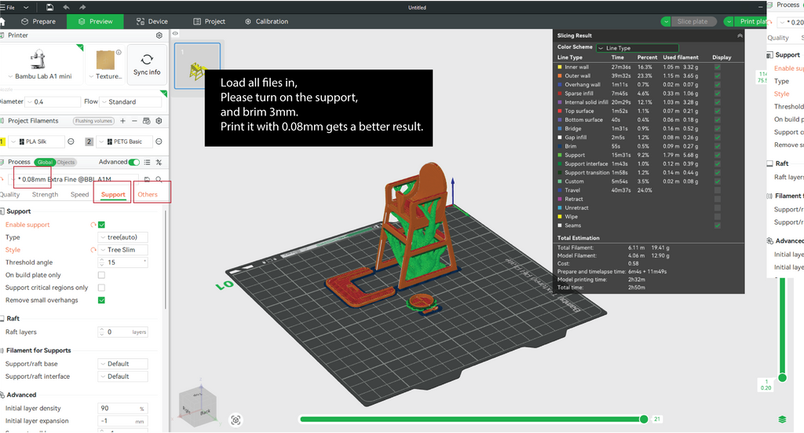
Task: Search process settings with magnifier icon
Action: [x=159, y=179]
